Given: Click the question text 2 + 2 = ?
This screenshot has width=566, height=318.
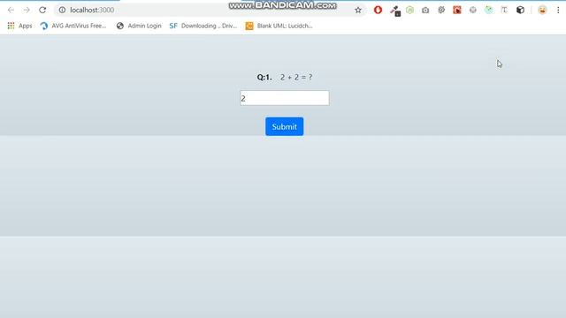Looking at the screenshot, I should click(x=296, y=77).
